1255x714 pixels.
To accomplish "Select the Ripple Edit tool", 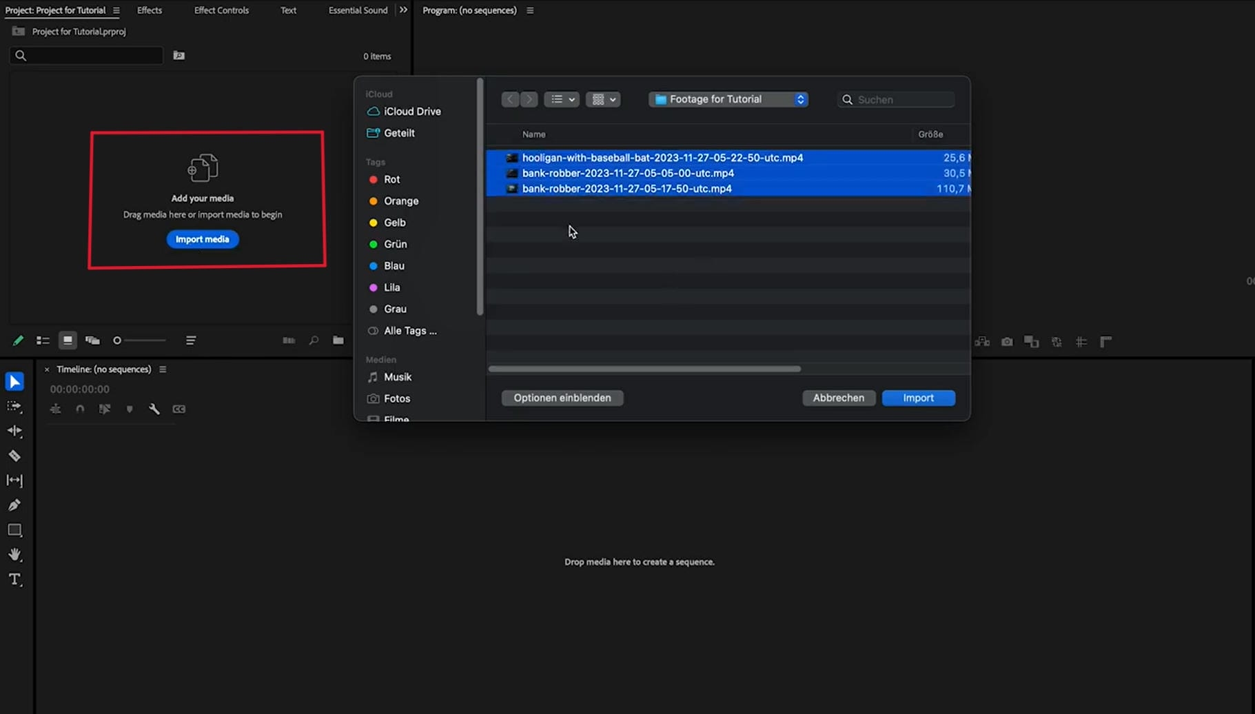I will [x=14, y=431].
